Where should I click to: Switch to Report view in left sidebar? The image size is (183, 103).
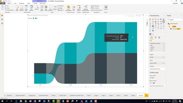click(x=2, y=15)
